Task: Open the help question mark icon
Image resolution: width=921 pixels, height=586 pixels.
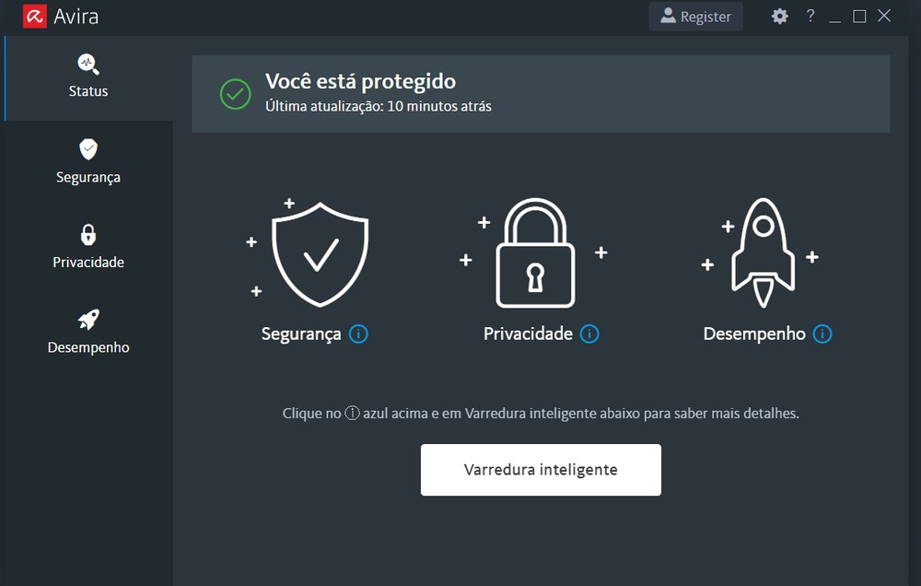Action: [810, 16]
